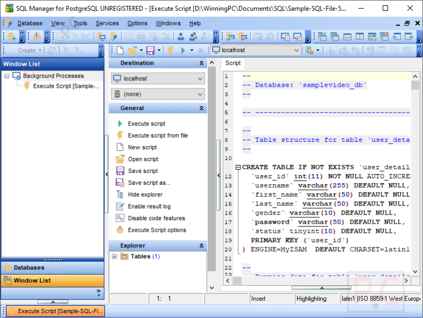This screenshot has height=318, width=423.
Task: Click Open script in General panel
Action: click(143, 160)
